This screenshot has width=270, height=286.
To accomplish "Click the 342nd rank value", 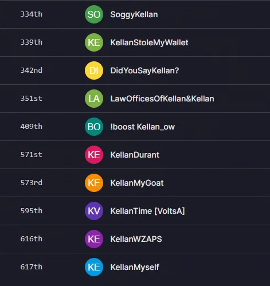I will coord(32,70).
